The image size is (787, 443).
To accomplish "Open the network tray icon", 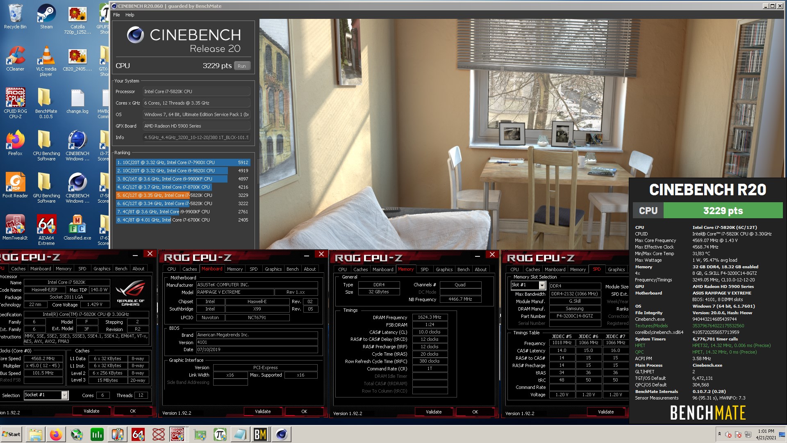I will (x=748, y=434).
